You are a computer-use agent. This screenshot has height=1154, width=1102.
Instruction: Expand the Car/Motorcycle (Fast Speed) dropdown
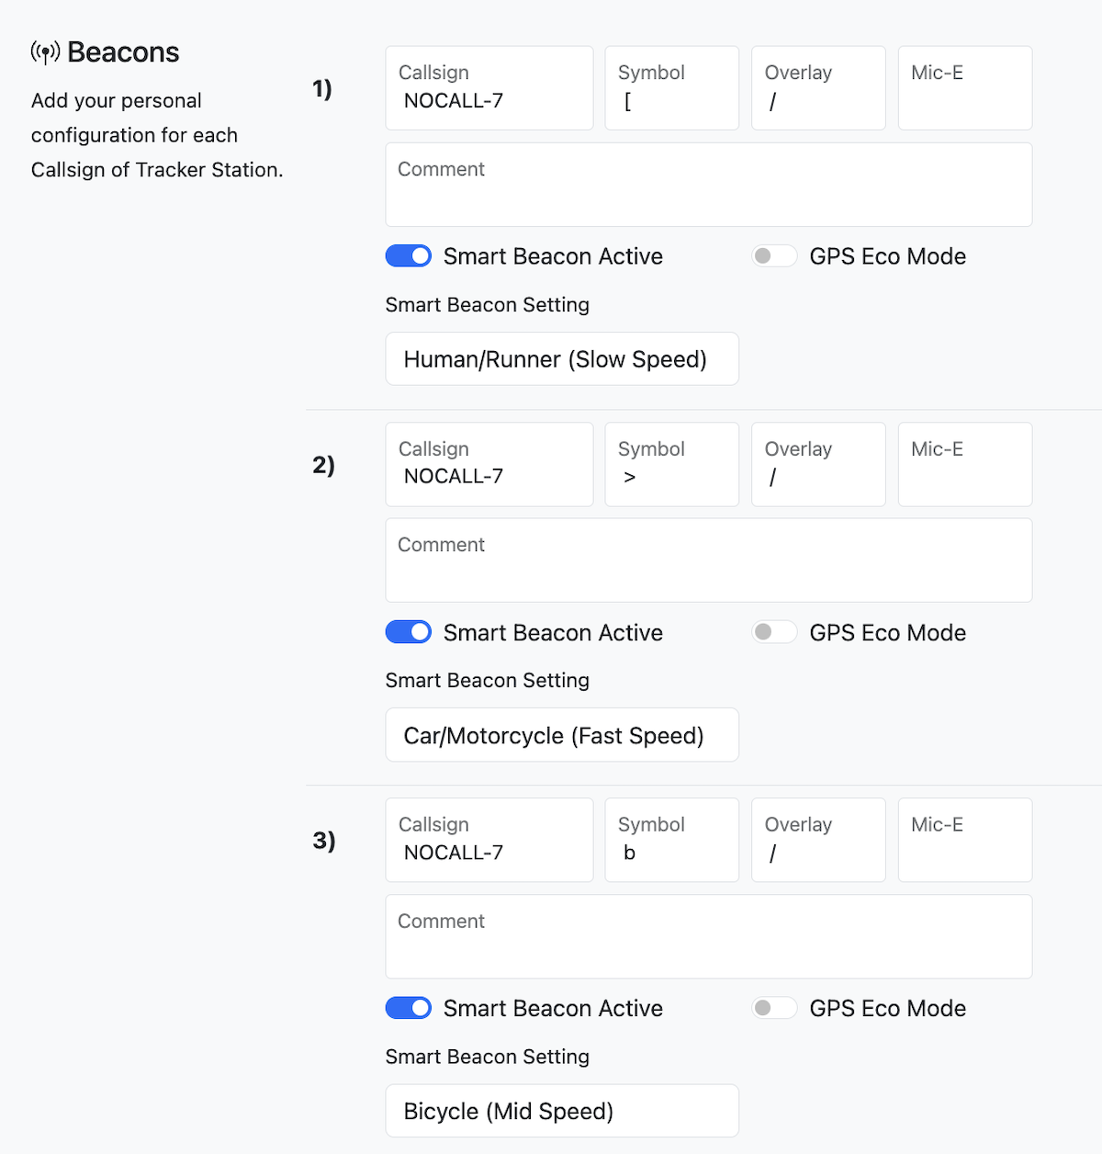tap(561, 735)
